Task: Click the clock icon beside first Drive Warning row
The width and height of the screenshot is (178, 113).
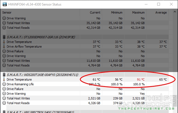Action: pos(4,18)
